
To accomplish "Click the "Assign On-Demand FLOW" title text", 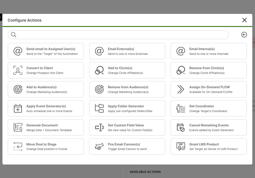I will coord(209,87).
